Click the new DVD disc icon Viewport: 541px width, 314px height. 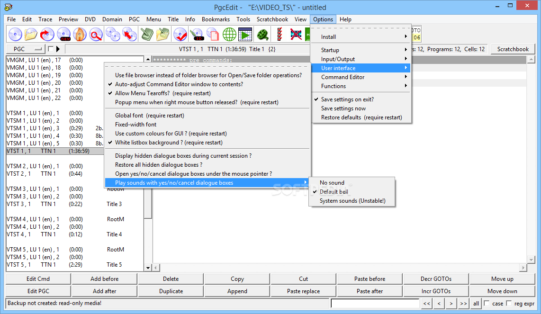pyautogui.click(x=64, y=35)
